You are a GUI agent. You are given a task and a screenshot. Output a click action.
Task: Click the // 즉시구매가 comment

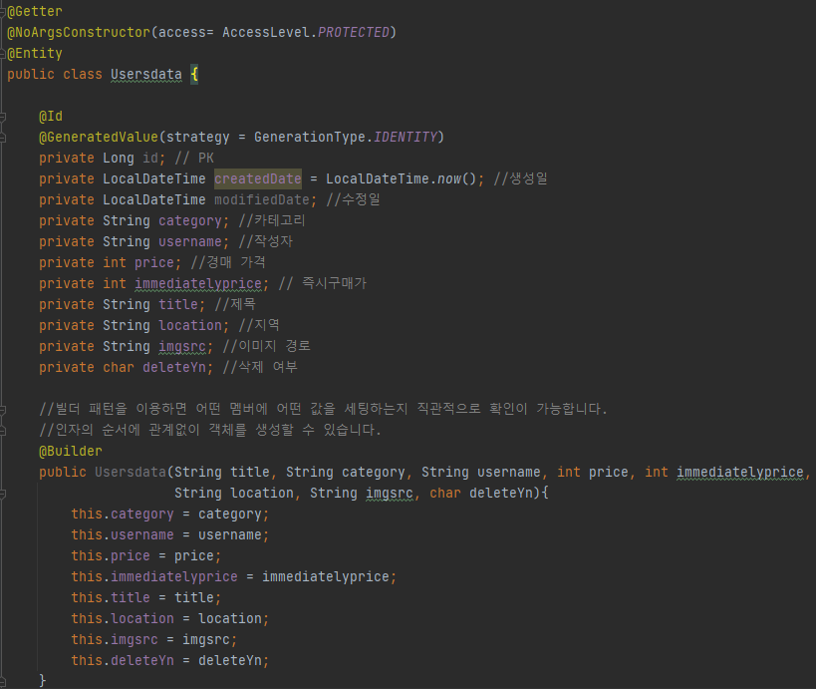tap(323, 283)
